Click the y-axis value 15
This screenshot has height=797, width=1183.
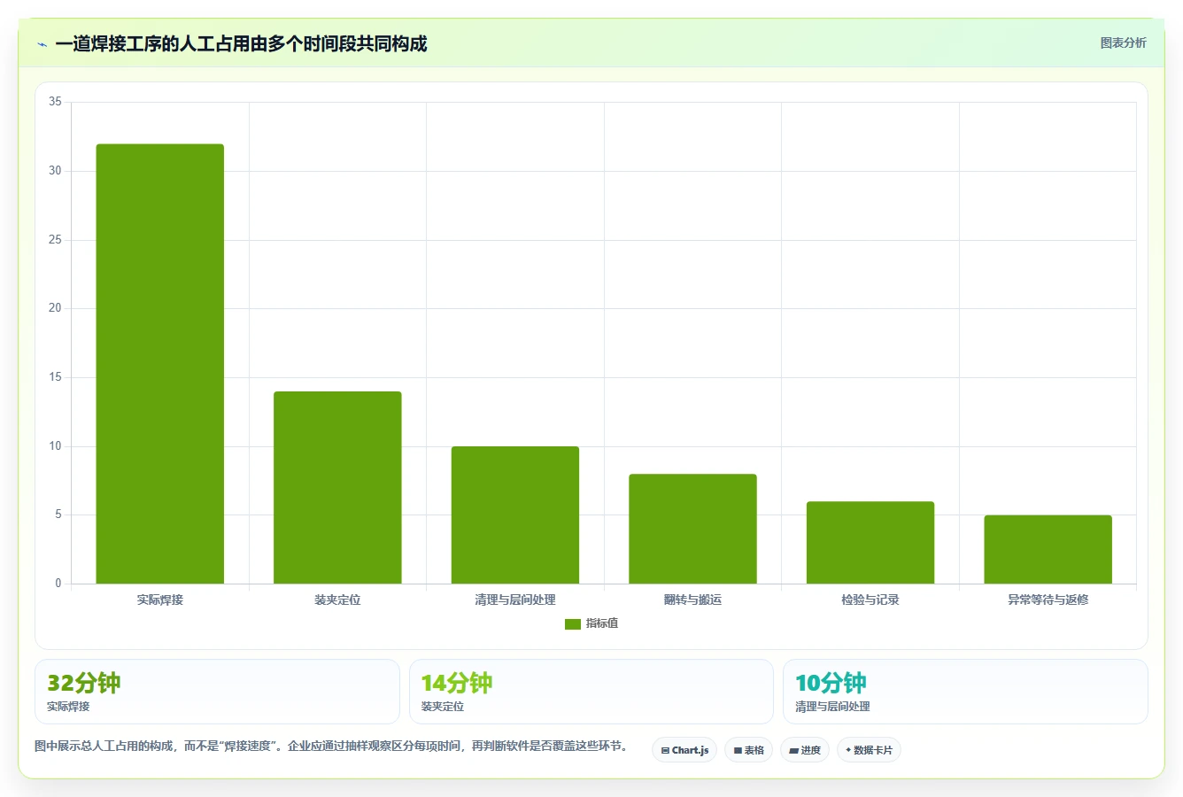(x=55, y=377)
